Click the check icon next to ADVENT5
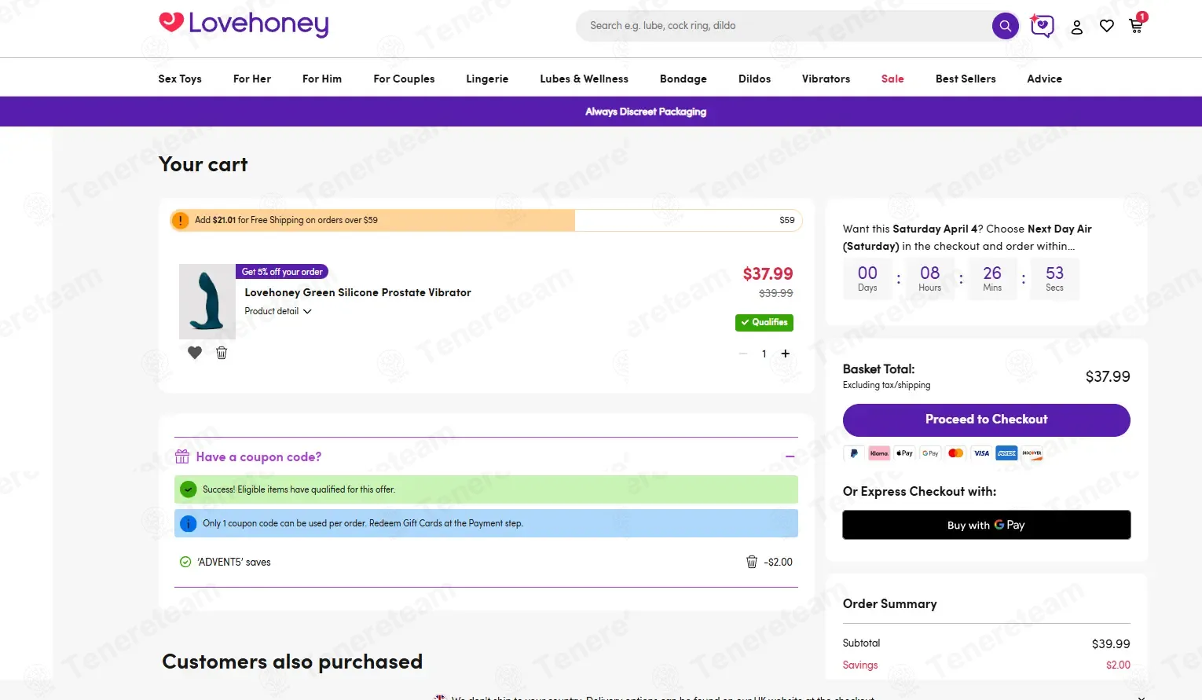 pyautogui.click(x=185, y=562)
